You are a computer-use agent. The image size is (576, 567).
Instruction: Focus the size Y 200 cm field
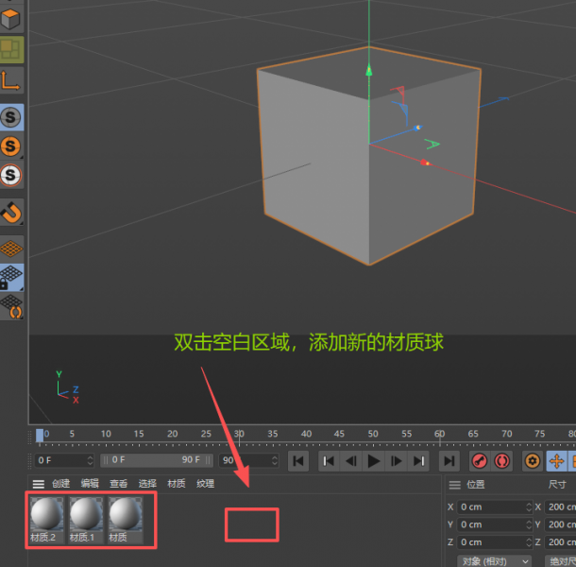tap(560, 524)
